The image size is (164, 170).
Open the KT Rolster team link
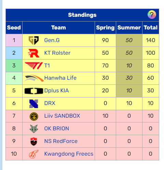point(57,53)
